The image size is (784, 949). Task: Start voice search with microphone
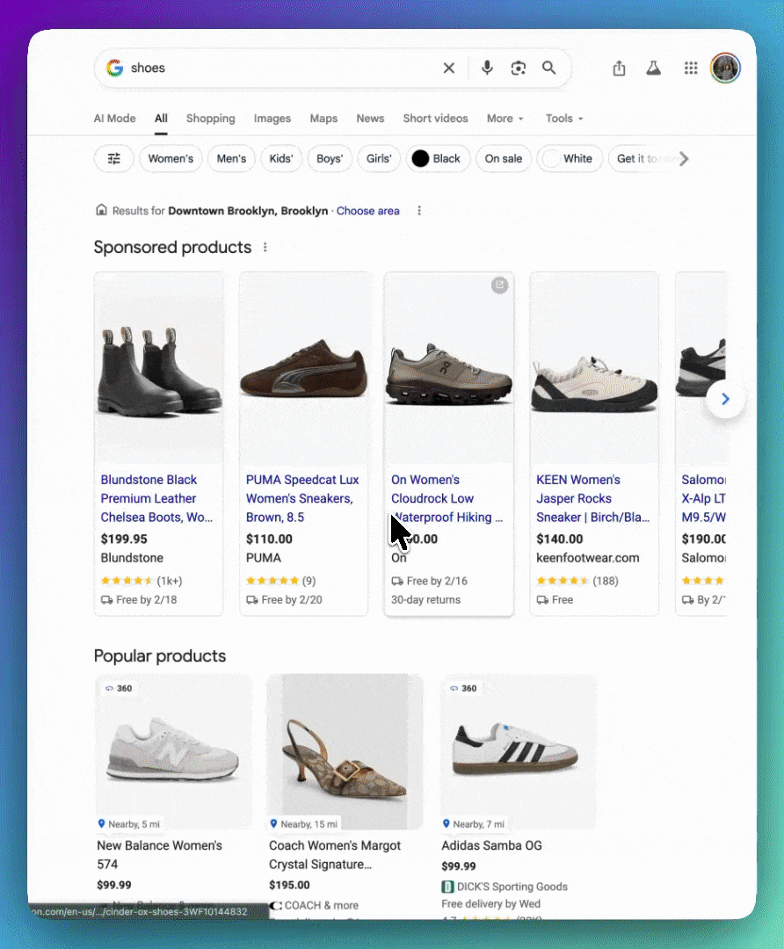click(488, 69)
